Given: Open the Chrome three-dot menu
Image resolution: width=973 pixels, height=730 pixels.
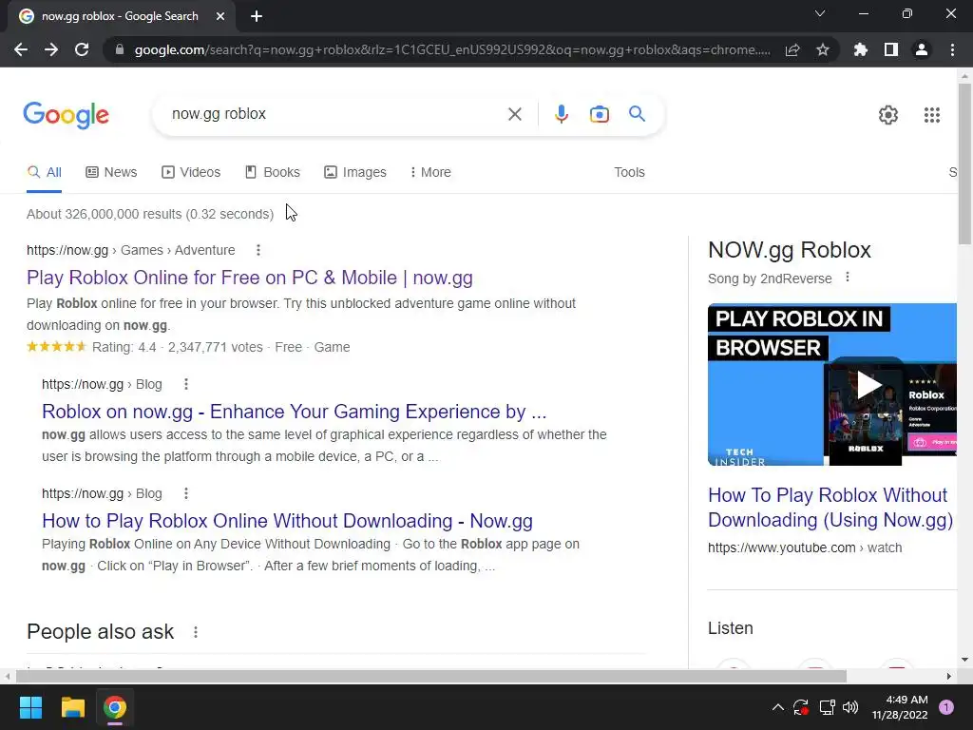Looking at the screenshot, I should tap(952, 49).
